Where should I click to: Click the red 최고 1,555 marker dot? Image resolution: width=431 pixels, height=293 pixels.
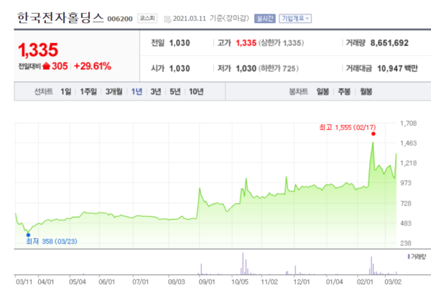pyautogui.click(x=374, y=134)
